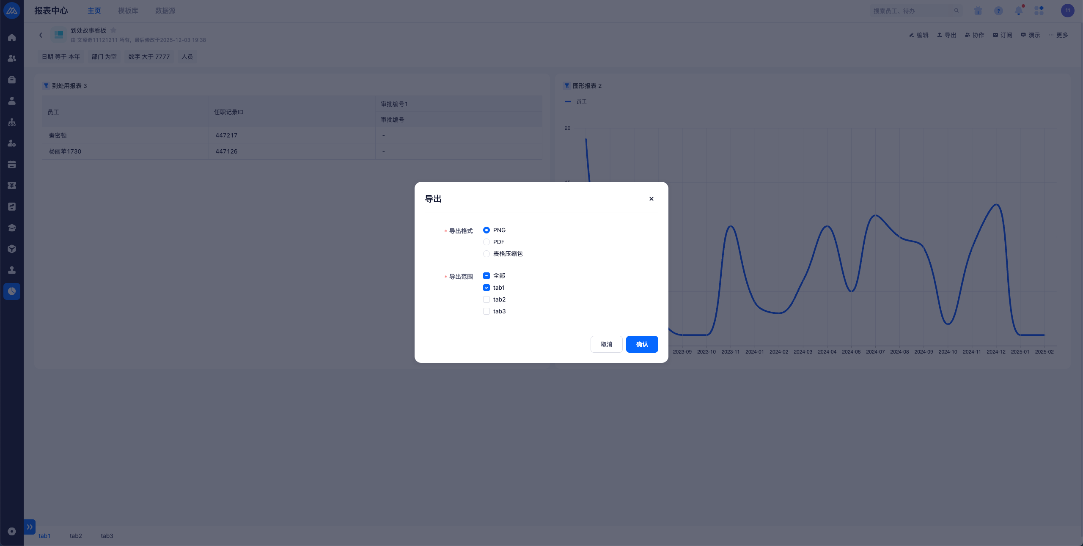Toggle the 全部 select-all checkbox
Image resolution: width=1083 pixels, height=546 pixels.
[x=487, y=276]
